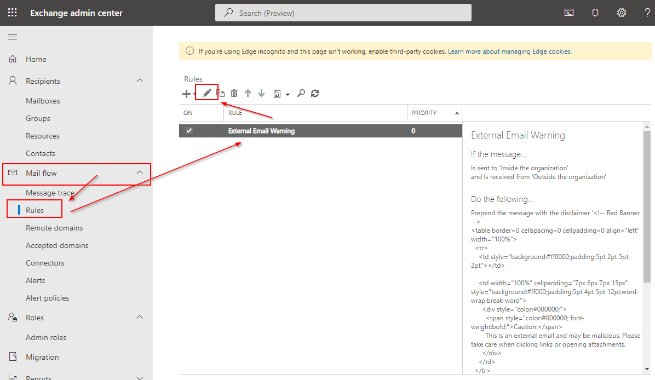The image size is (655, 380).
Task: Open Alerts page
Action: point(36,280)
